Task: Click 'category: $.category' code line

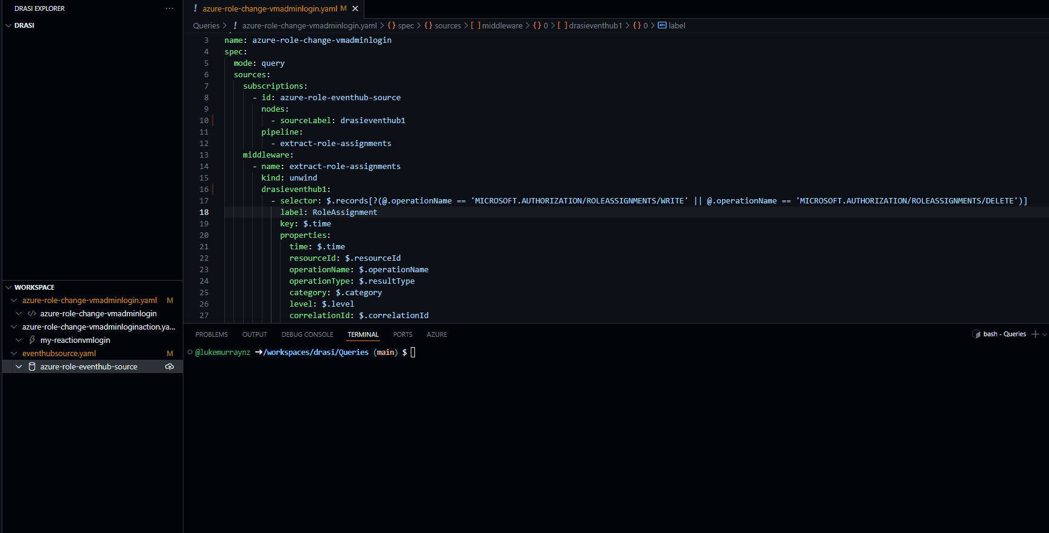Action: [x=335, y=292]
